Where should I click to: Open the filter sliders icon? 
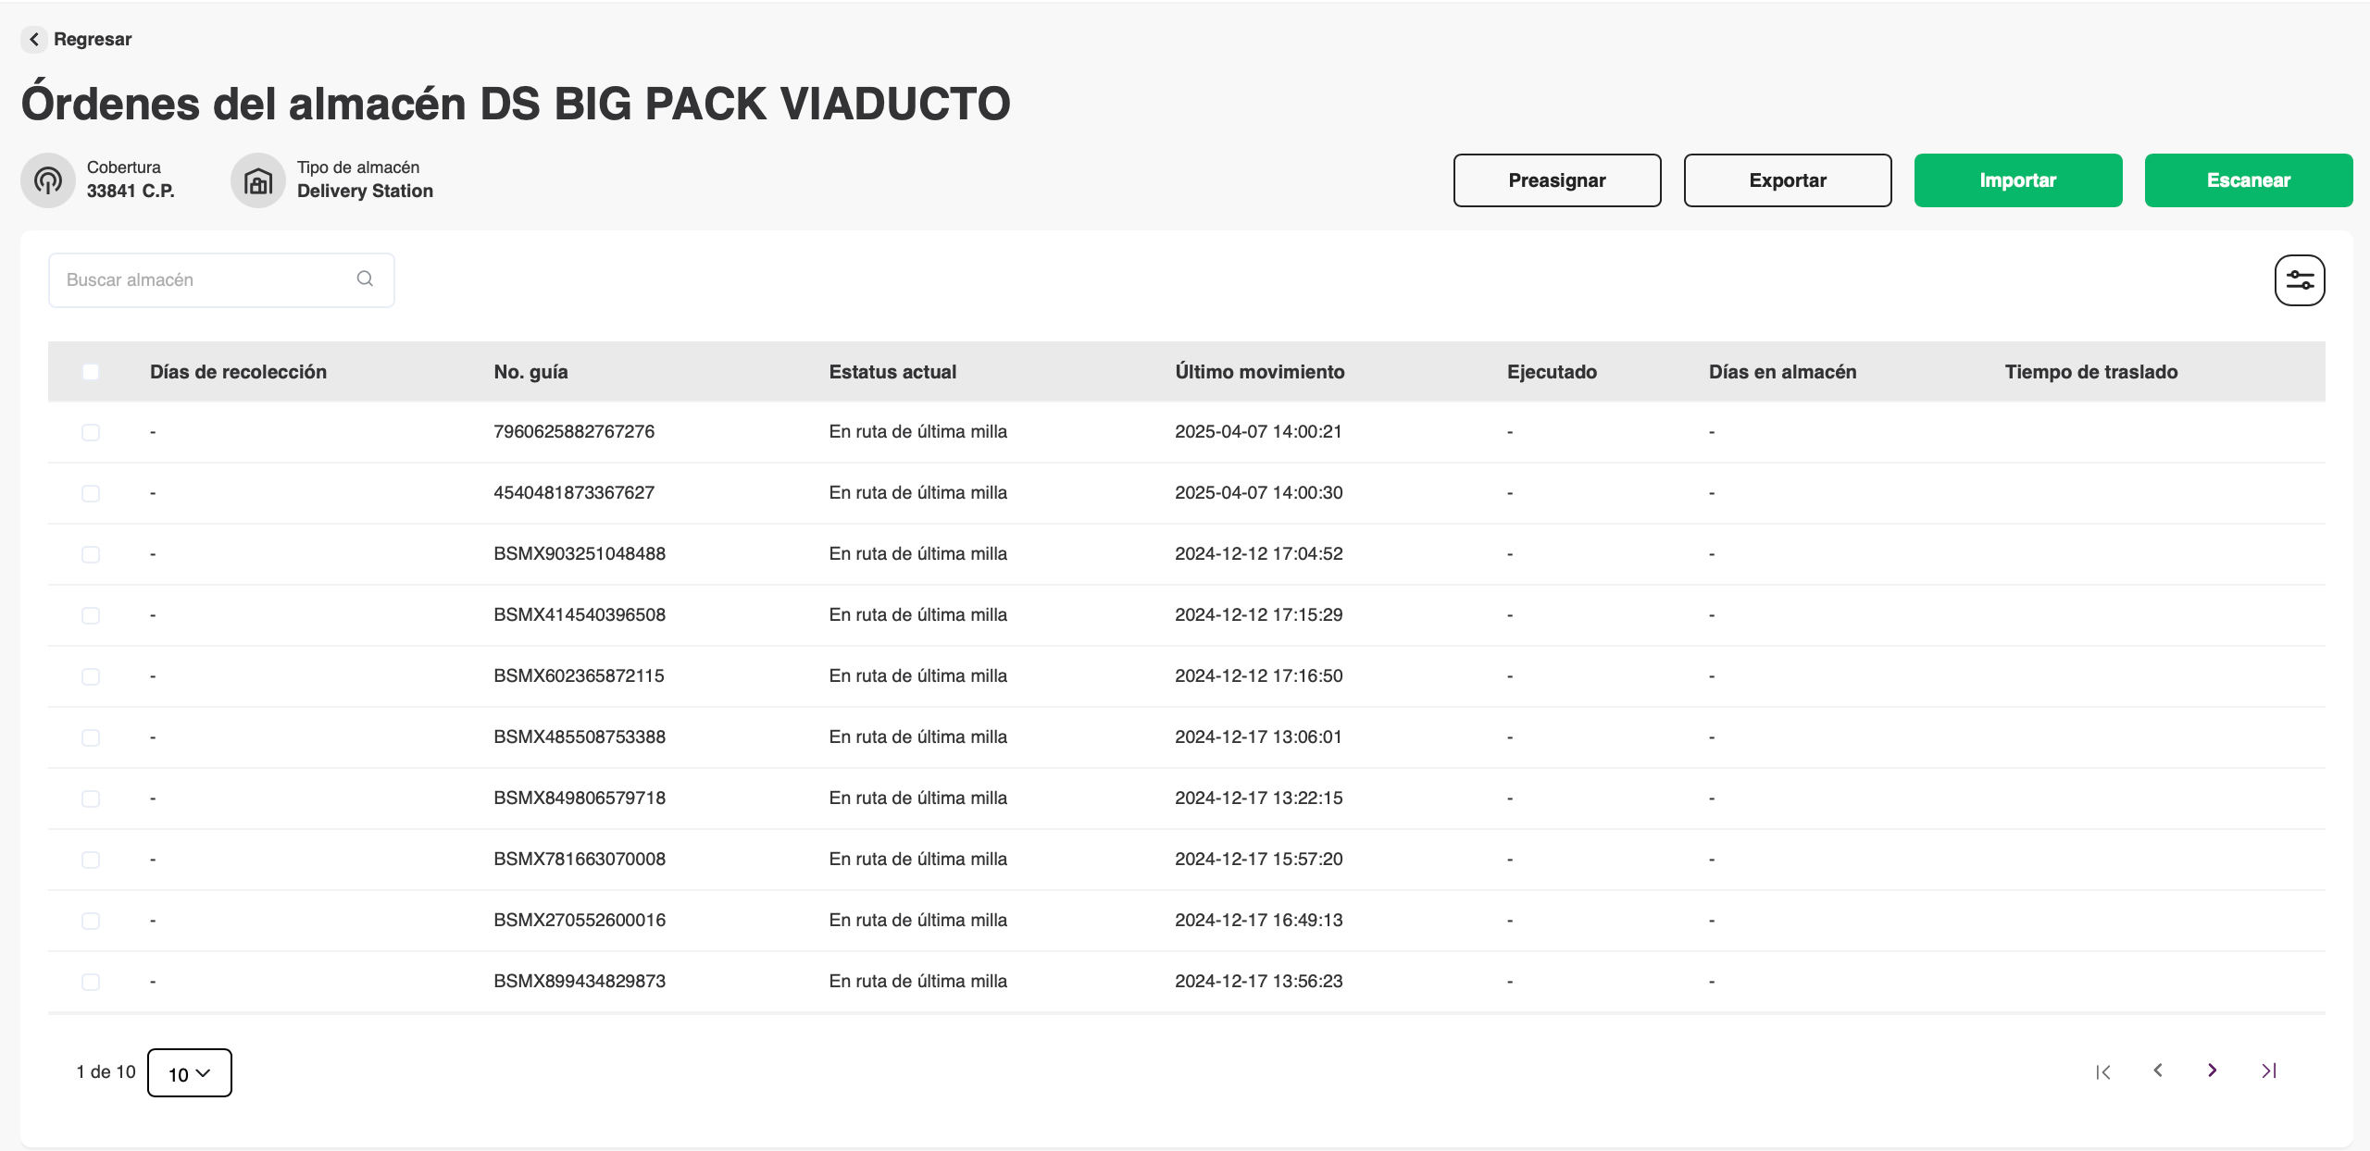(x=2300, y=279)
